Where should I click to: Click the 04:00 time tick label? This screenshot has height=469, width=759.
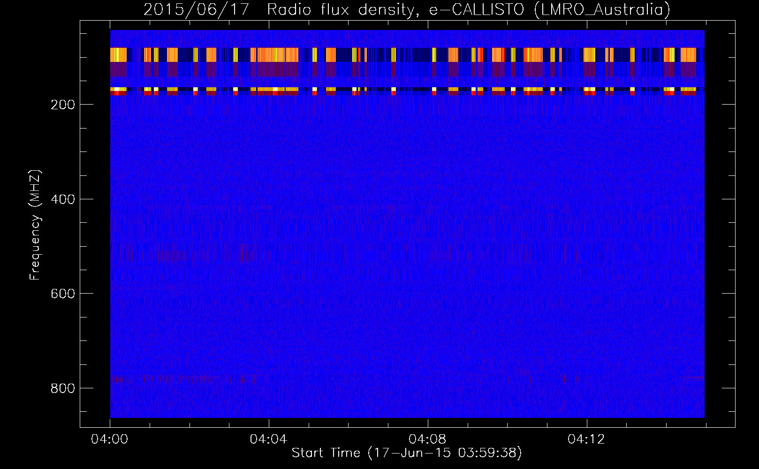coord(110,439)
